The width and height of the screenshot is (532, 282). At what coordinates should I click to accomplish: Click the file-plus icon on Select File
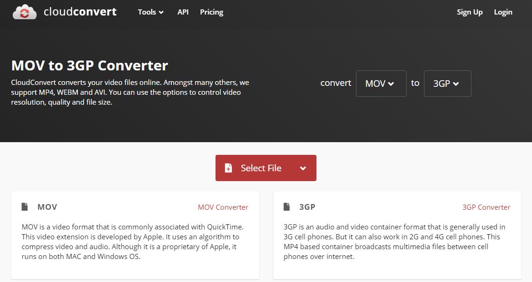228,168
